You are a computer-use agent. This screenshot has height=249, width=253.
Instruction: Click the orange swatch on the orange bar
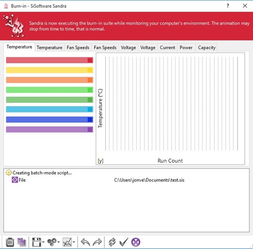[90, 80]
